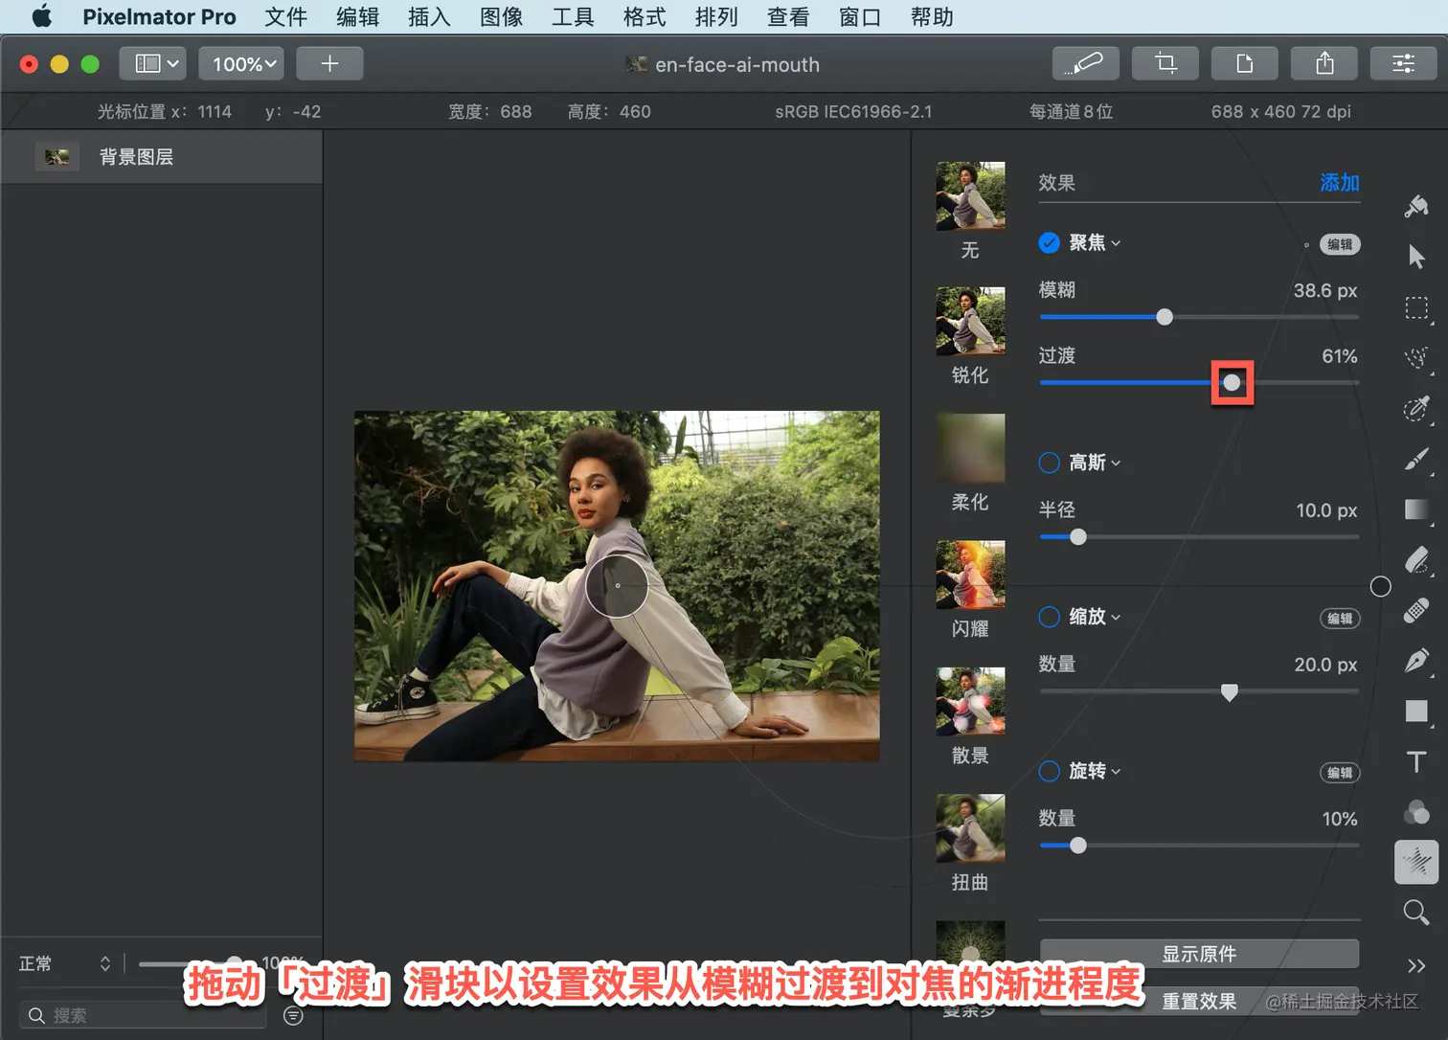Open the ML Enhance pen toolbar button

(1085, 63)
